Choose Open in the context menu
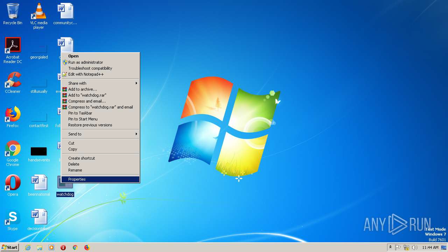448x252 pixels. click(100, 56)
